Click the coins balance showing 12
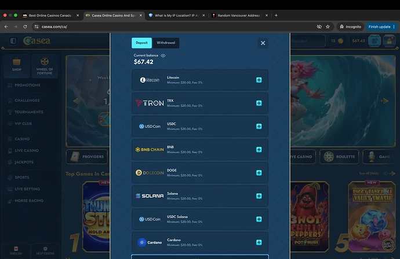The height and width of the screenshot is (259, 400). click(337, 40)
